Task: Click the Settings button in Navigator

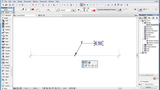Action: pos(149,87)
